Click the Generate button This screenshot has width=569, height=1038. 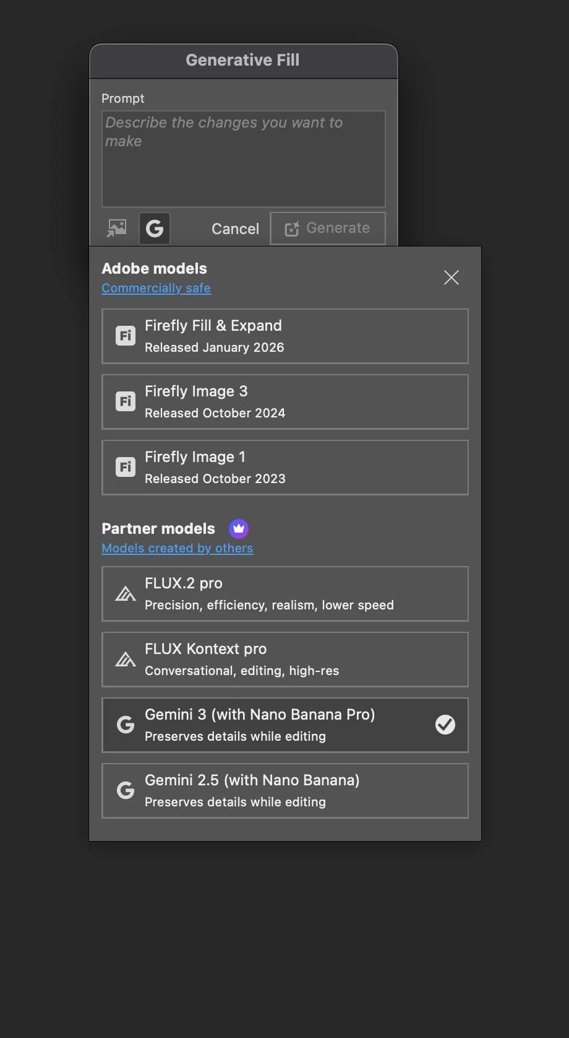(328, 229)
